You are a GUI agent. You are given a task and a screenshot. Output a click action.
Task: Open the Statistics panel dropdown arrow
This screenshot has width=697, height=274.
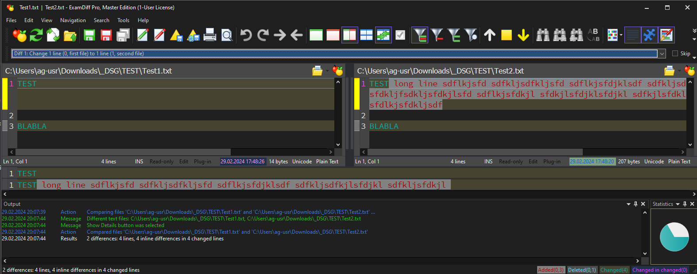tap(678, 204)
